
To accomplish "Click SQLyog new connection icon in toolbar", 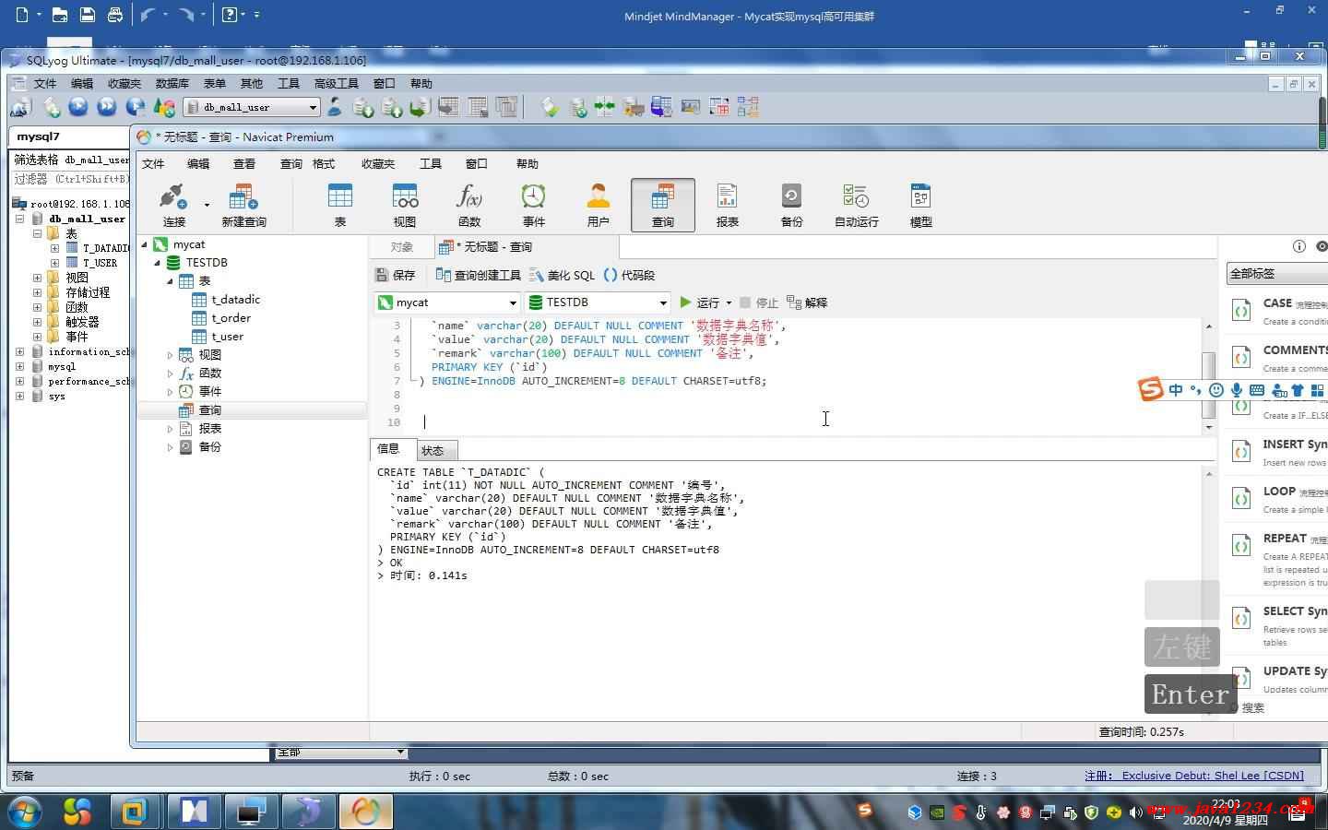I will click(20, 107).
